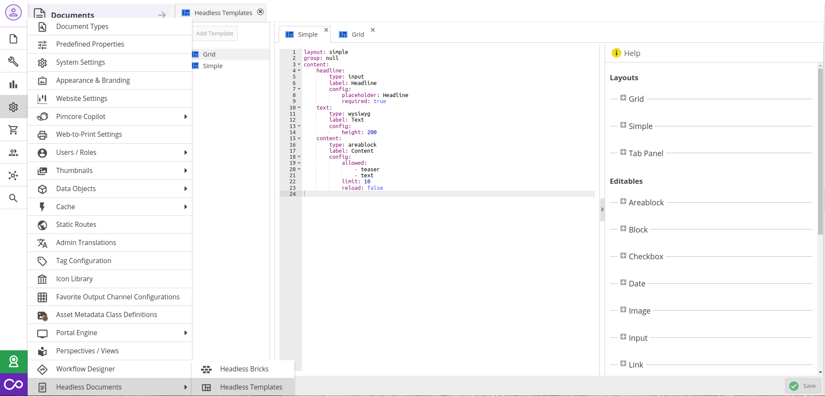Click the purple Pimcore infinity logo

click(x=14, y=384)
